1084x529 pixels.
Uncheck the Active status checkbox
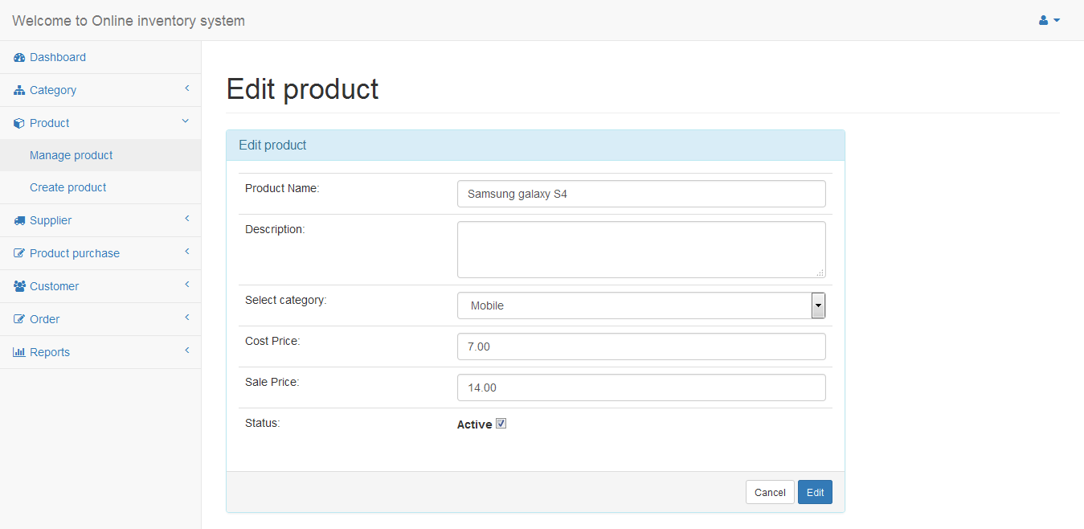(x=501, y=424)
